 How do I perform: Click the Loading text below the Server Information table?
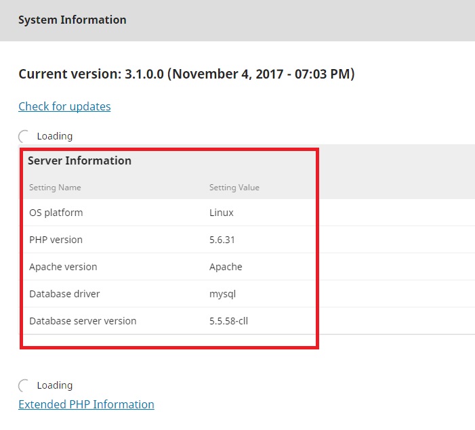pos(55,385)
